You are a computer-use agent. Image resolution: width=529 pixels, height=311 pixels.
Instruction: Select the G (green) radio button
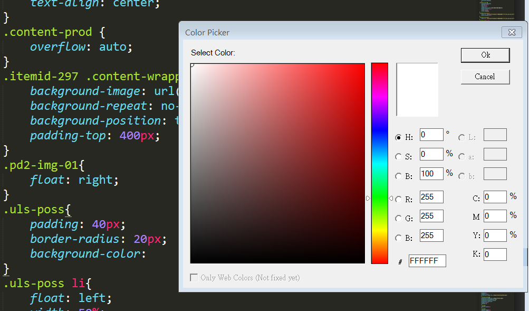point(399,216)
